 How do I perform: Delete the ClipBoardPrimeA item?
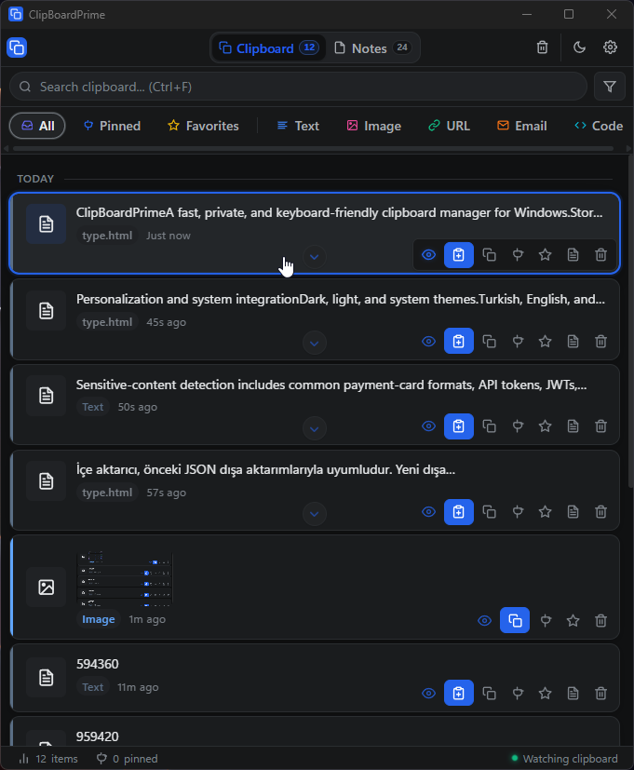click(600, 255)
